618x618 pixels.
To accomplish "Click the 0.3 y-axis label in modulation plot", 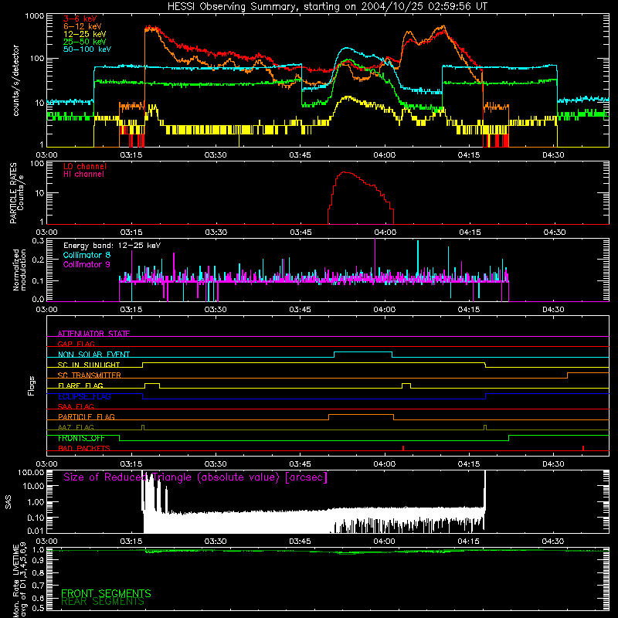I will coord(38,241).
